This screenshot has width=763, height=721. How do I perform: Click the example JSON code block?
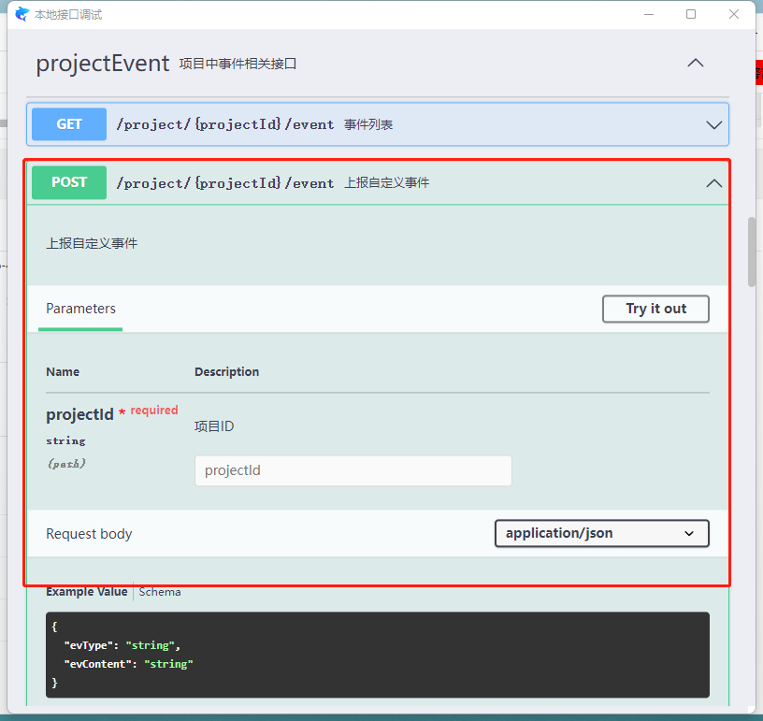[378, 655]
